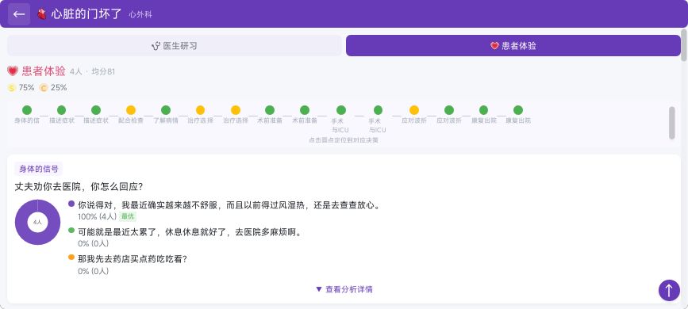688x309 pixels.
Task: Click the 身体的信号 stage tag
Action: (x=39, y=170)
